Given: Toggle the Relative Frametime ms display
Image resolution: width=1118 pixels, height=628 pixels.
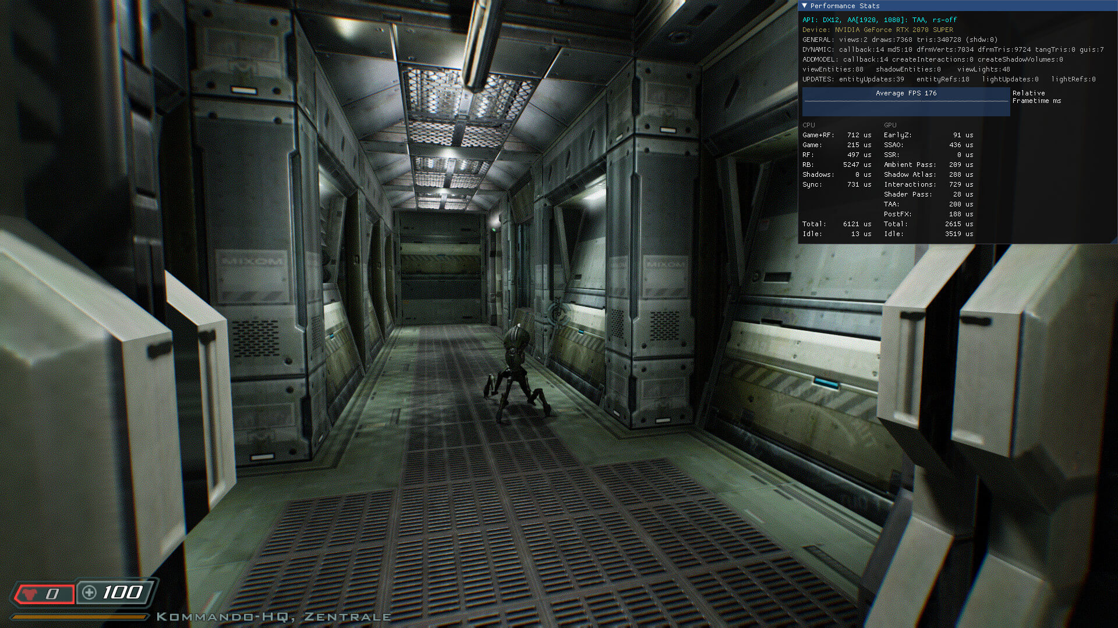Looking at the screenshot, I should click(x=1036, y=97).
